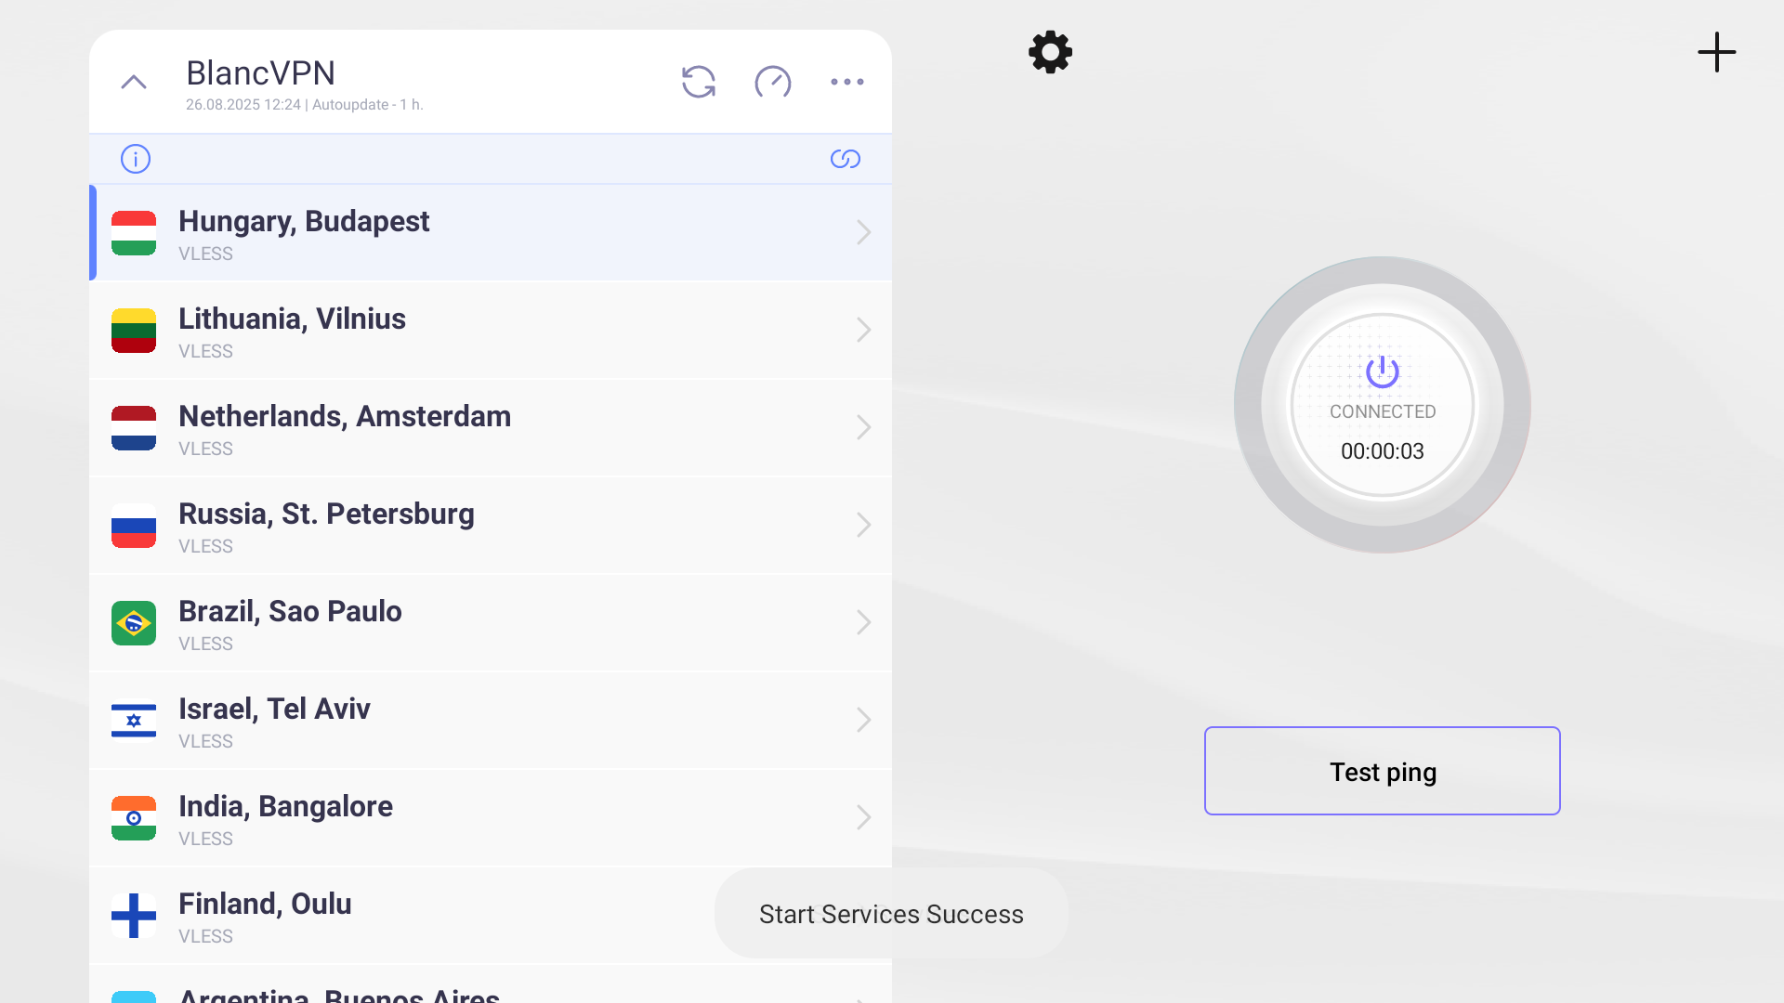Show subscription info icon
Viewport: 1784px width, 1003px height.
click(x=136, y=159)
